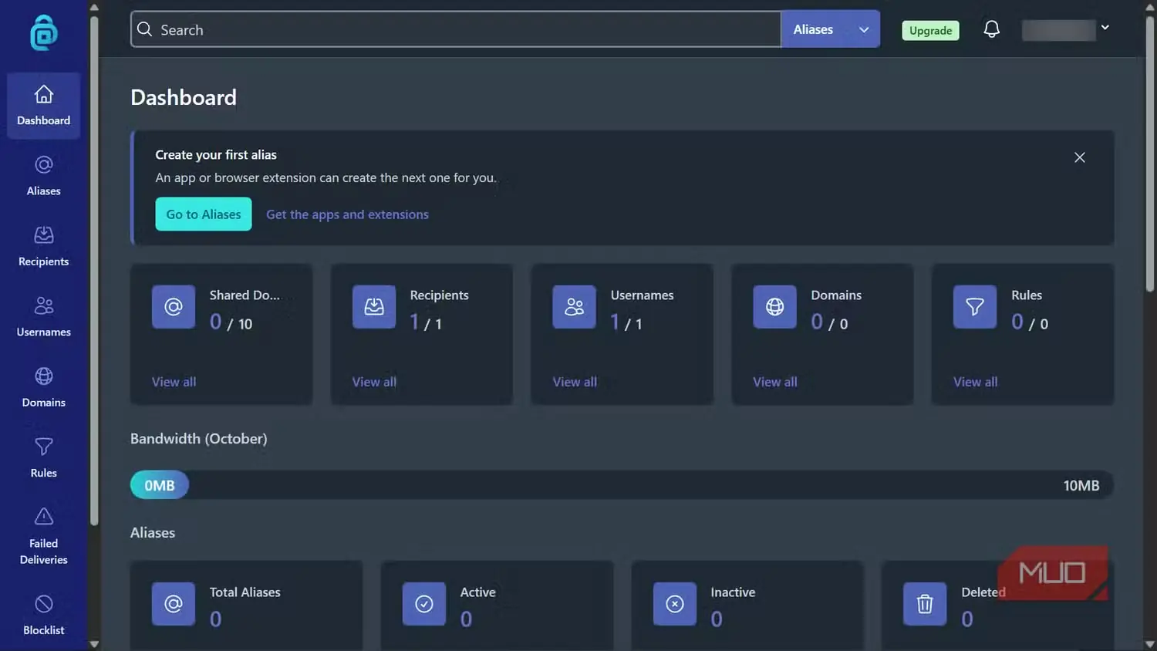The height and width of the screenshot is (651, 1157).
Task: Open Blocklist in the sidebar
Action: pyautogui.click(x=44, y=616)
